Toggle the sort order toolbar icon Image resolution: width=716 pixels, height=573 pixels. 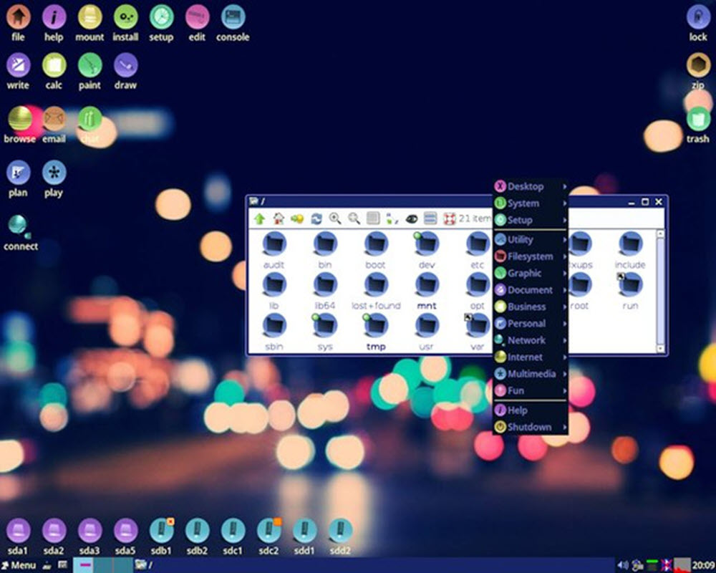click(392, 218)
